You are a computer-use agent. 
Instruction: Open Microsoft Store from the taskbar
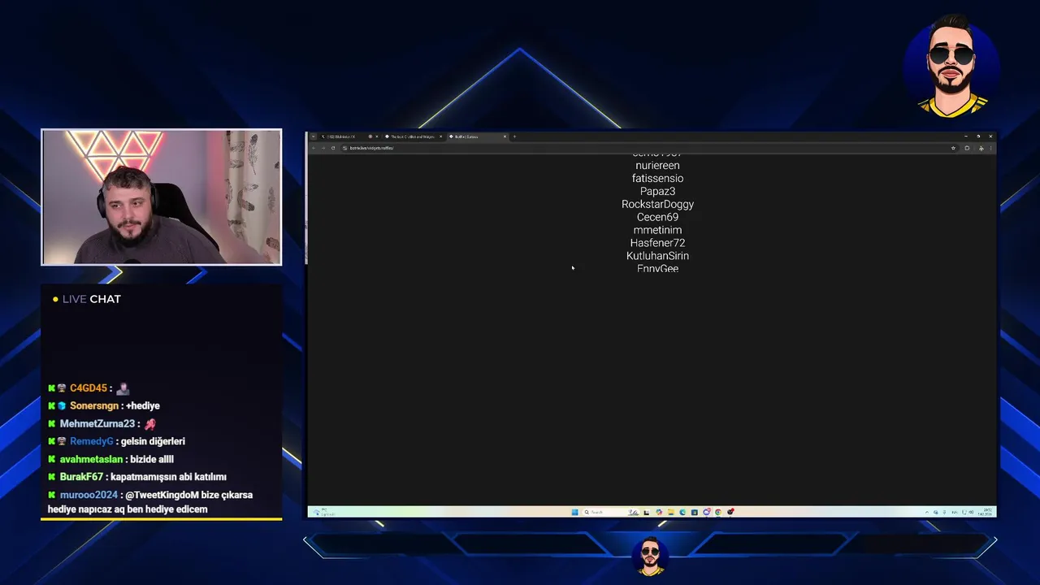click(695, 512)
